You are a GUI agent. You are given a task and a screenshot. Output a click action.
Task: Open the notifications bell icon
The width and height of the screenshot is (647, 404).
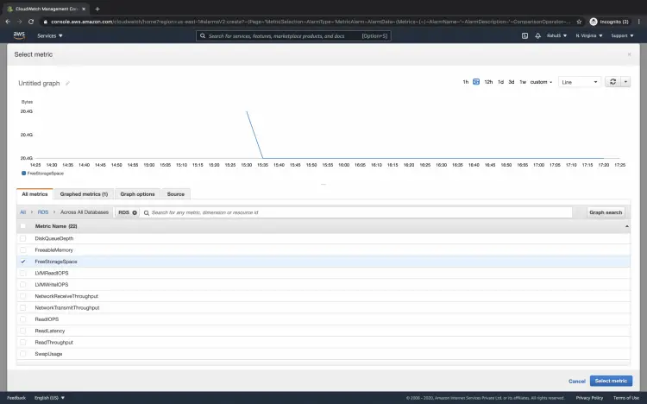(537, 36)
